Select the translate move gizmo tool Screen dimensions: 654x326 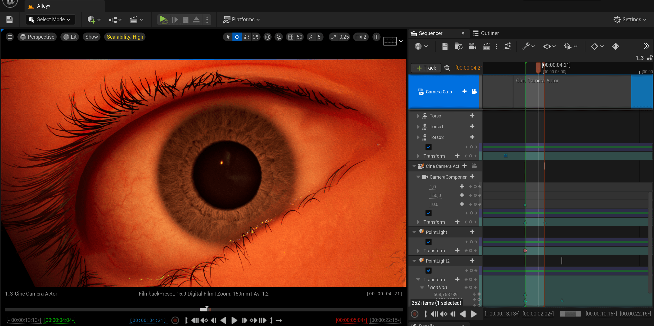point(237,37)
